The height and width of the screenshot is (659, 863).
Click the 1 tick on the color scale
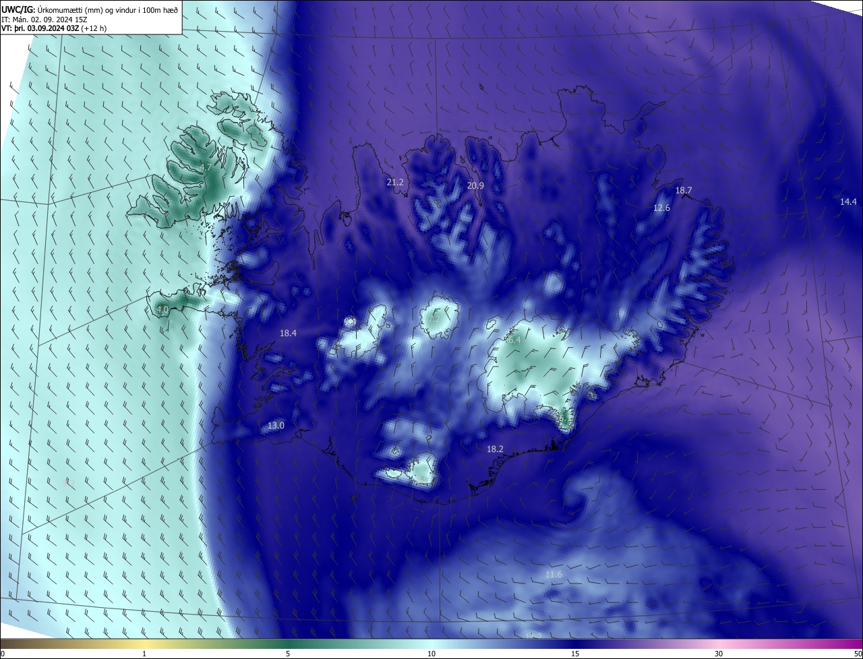pos(144,654)
